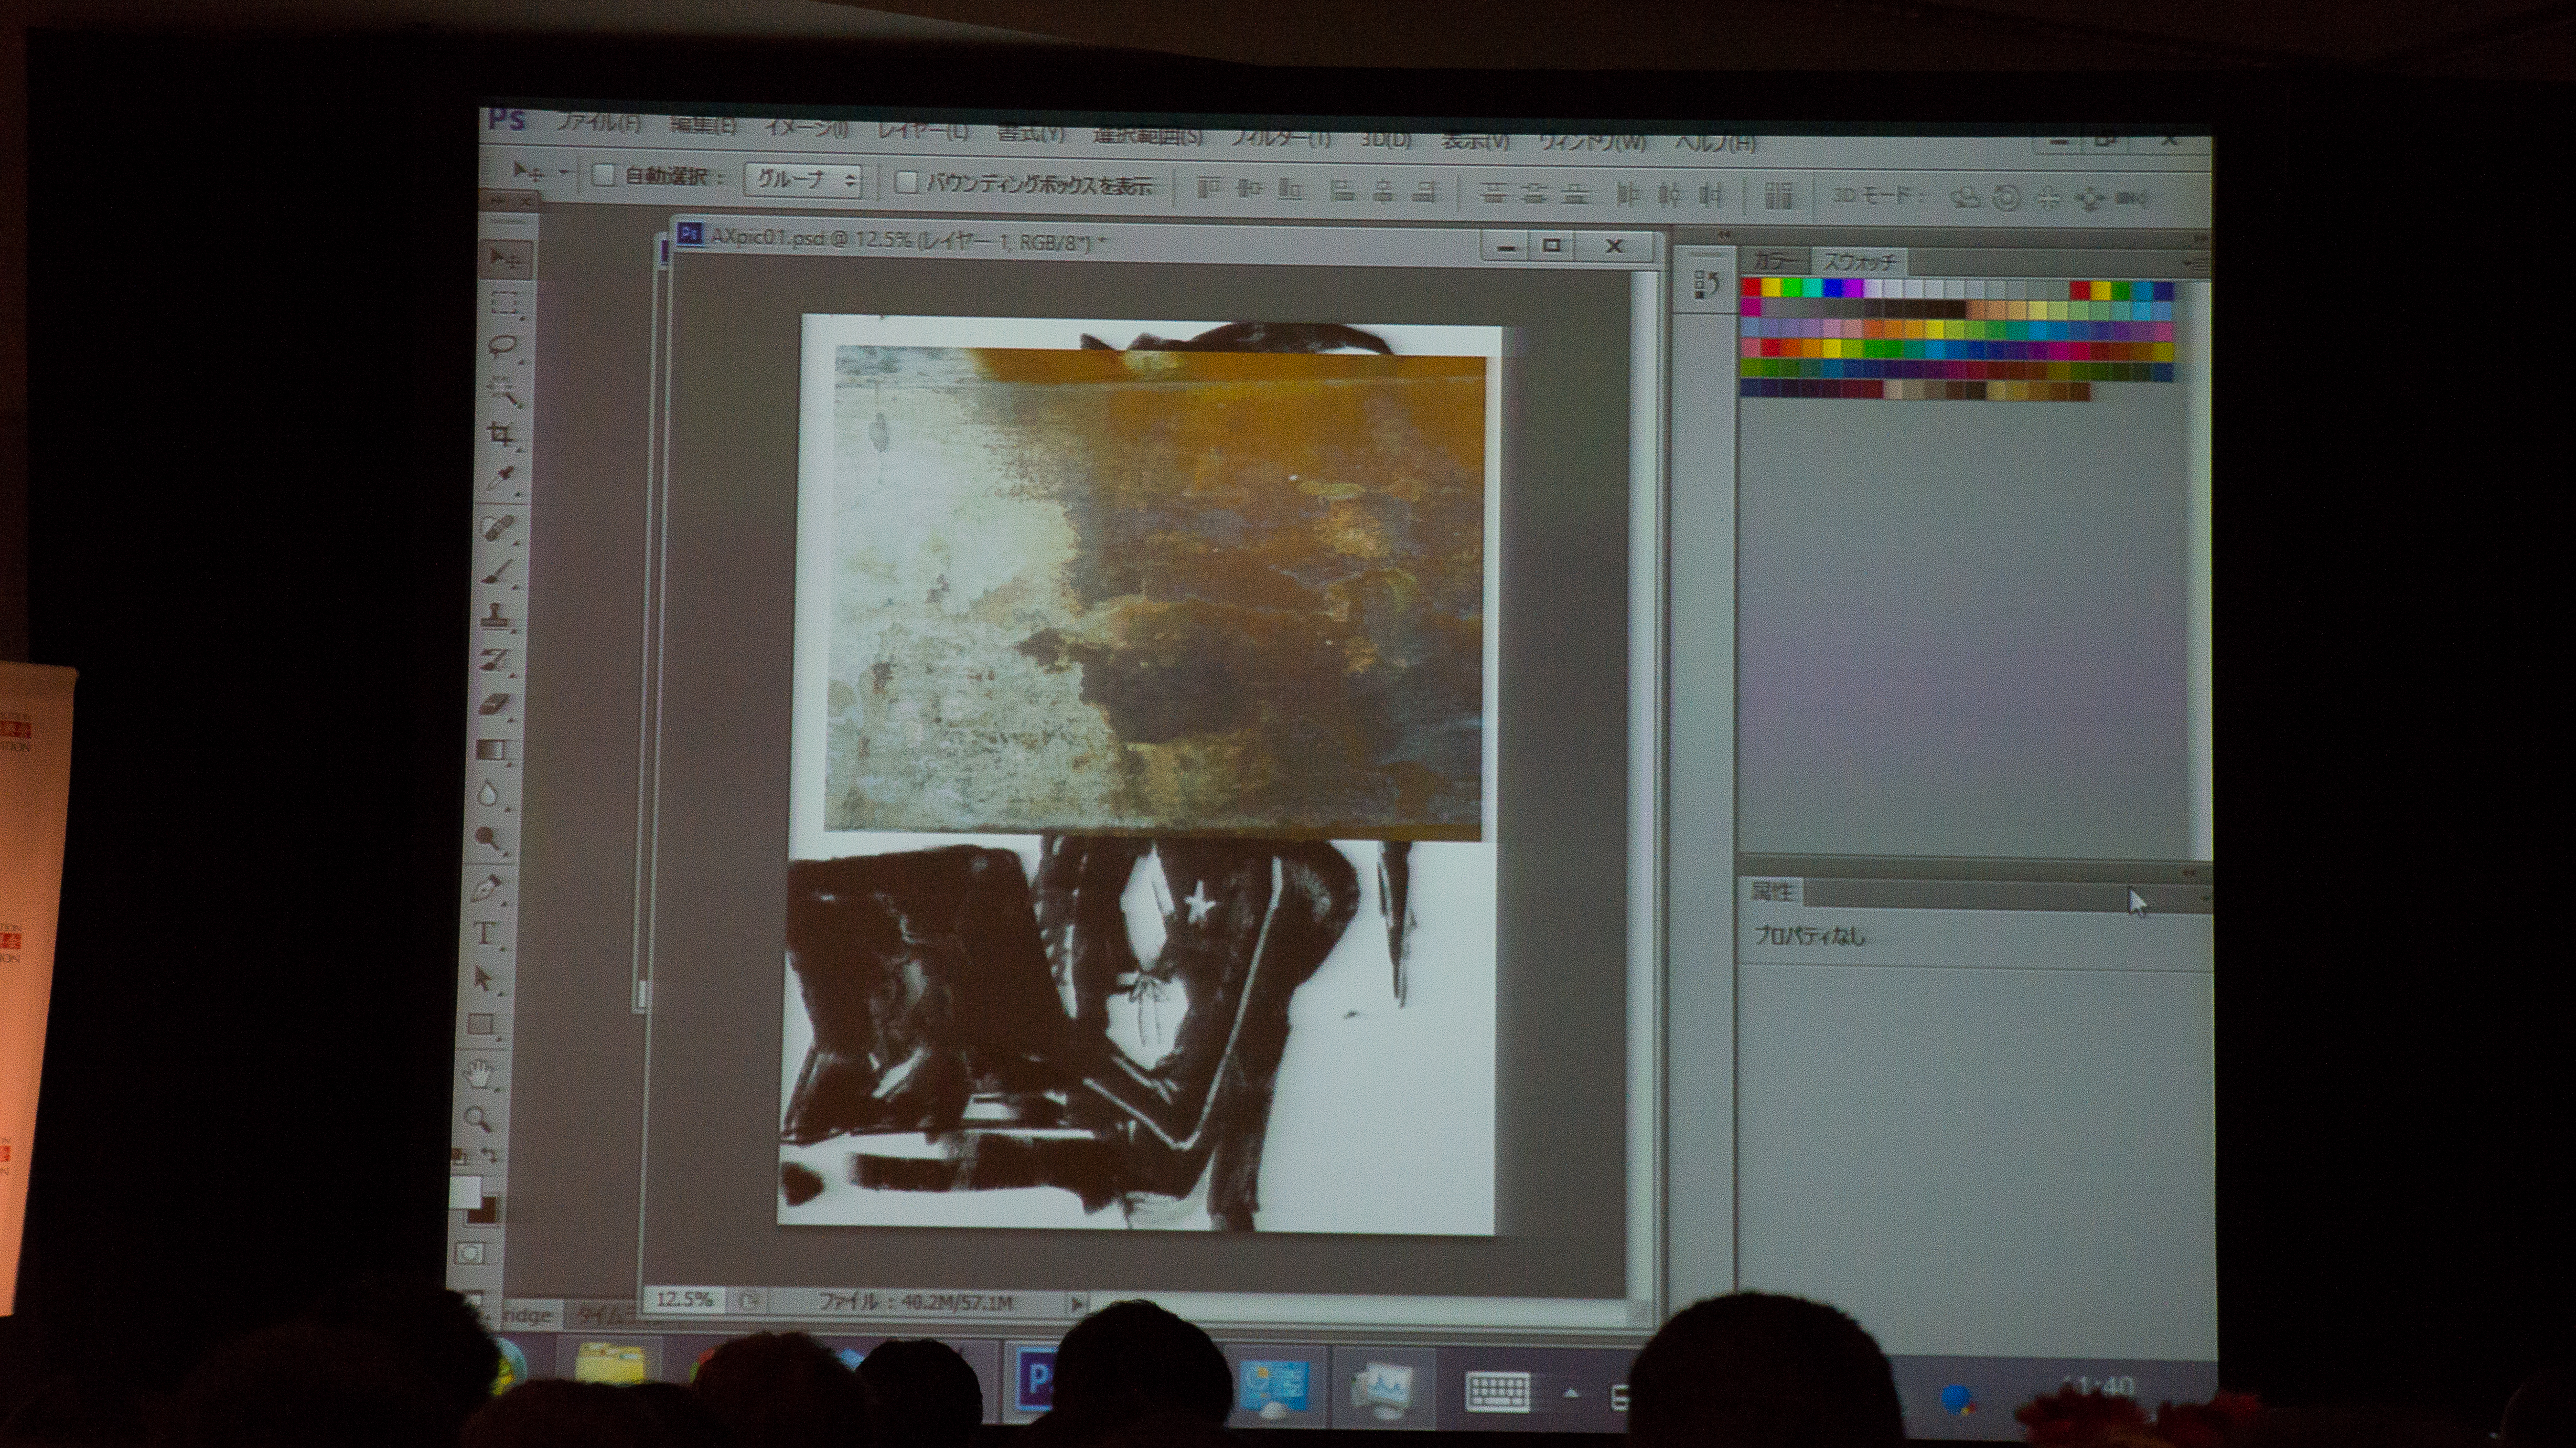Select the Hand tool
Viewport: 2576px width, 1448px height.
pyautogui.click(x=480, y=1075)
